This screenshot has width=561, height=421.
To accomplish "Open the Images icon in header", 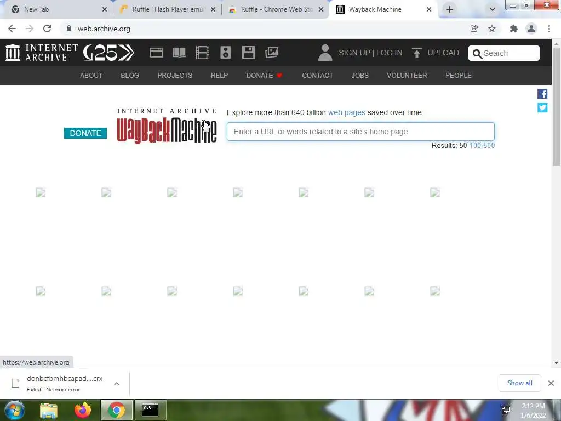I will pyautogui.click(x=272, y=53).
